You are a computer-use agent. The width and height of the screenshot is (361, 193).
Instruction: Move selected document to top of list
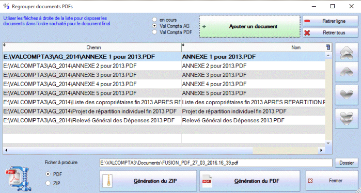click(347, 53)
